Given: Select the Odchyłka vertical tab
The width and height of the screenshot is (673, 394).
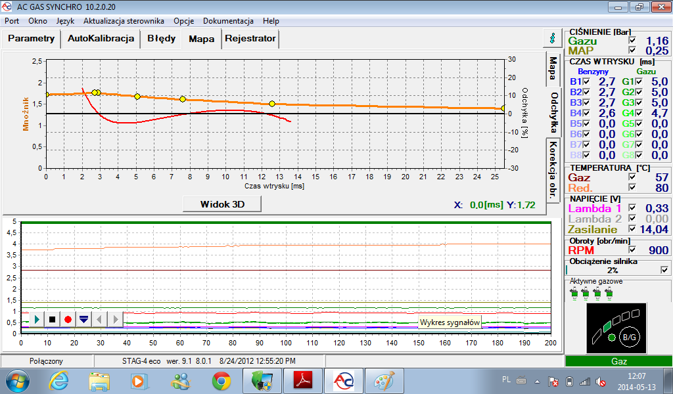Looking at the screenshot, I should coord(553,112).
